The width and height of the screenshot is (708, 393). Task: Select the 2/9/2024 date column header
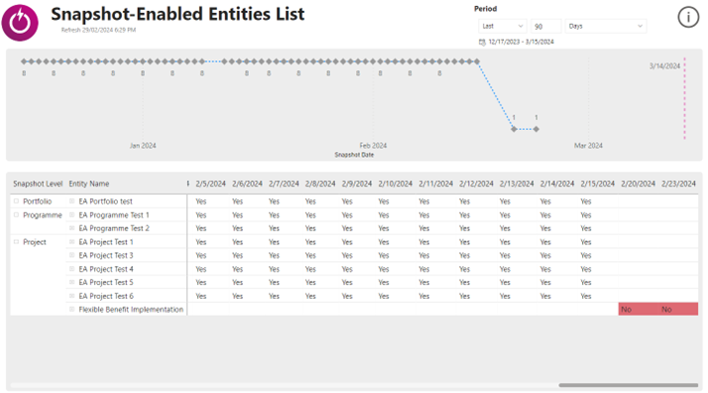pyautogui.click(x=357, y=184)
